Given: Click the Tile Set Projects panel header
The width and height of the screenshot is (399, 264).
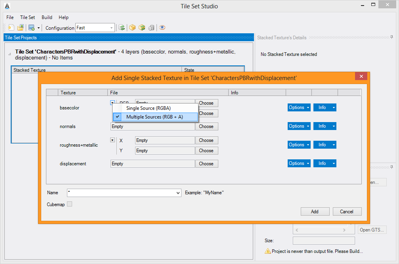Looking at the screenshot, I should [x=129, y=37].
